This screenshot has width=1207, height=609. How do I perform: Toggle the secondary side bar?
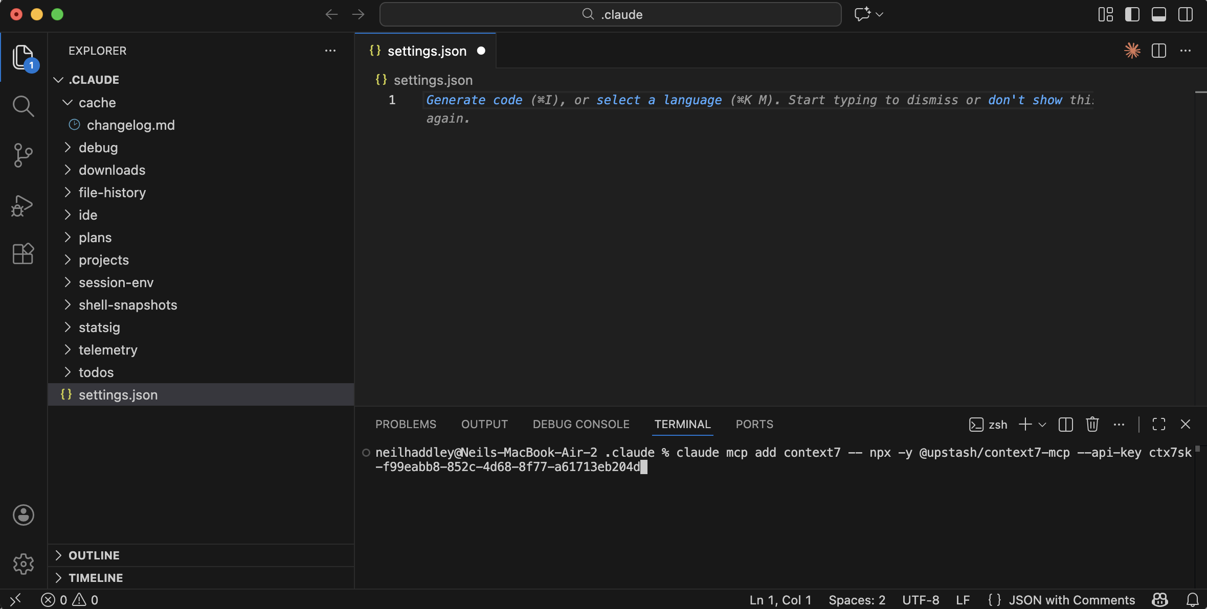pos(1186,14)
